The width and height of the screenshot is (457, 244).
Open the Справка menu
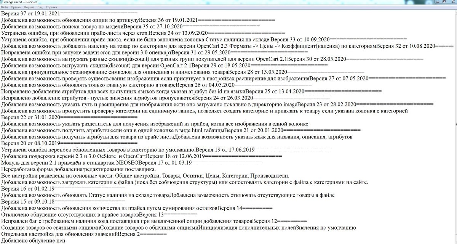tap(51, 7)
